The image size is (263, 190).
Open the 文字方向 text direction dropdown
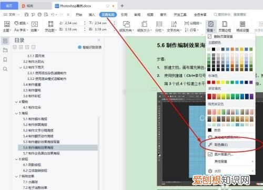click(x=174, y=26)
